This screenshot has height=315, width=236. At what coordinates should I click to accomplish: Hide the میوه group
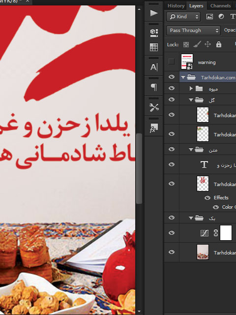click(172, 88)
